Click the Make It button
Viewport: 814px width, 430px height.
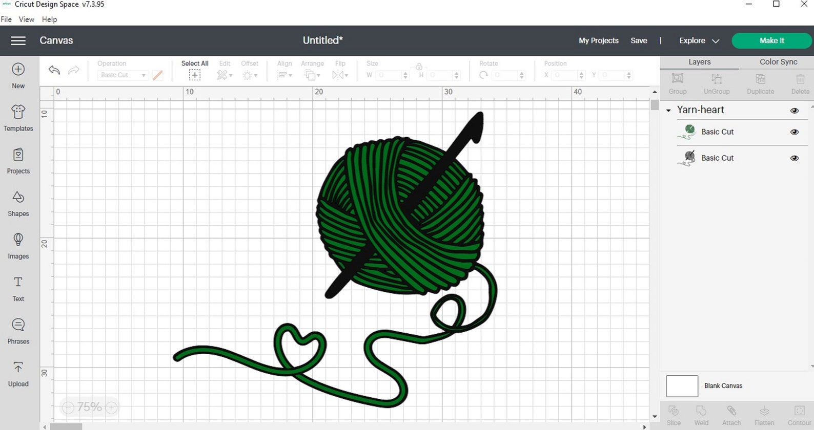tap(771, 40)
